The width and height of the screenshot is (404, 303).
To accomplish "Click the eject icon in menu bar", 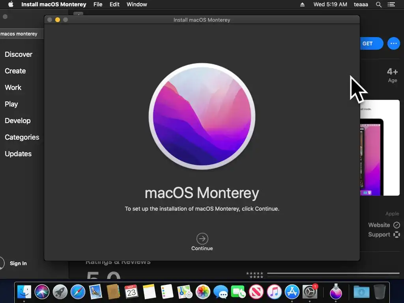I will 303,4.
